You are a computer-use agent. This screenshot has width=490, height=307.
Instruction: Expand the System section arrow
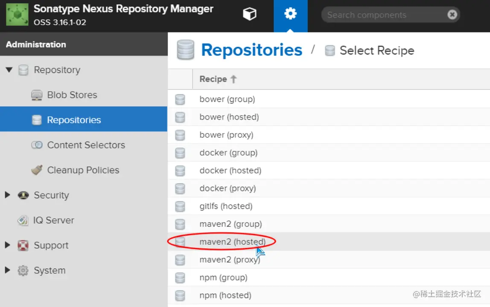tap(8, 270)
